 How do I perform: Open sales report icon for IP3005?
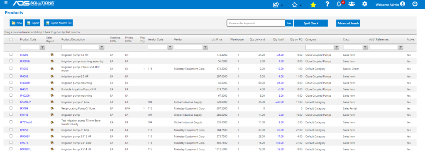[x=52, y=55]
